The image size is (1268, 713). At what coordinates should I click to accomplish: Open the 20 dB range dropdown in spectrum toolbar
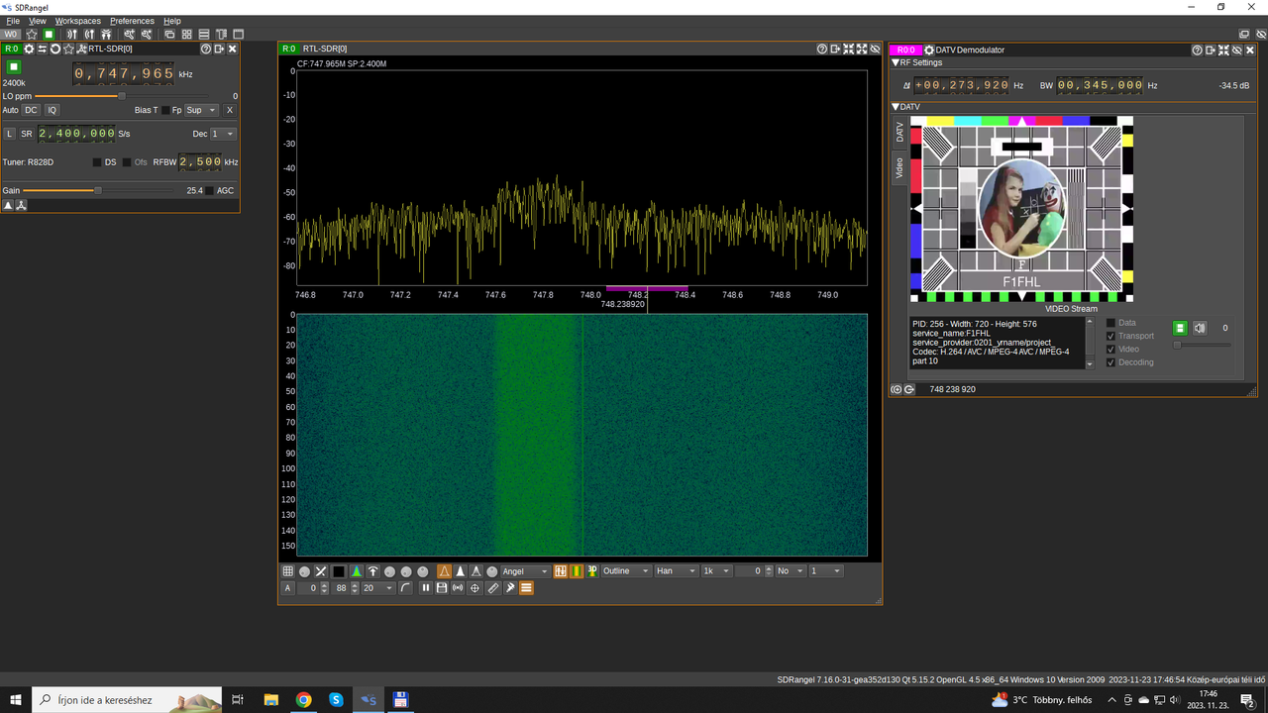pyautogui.click(x=378, y=588)
